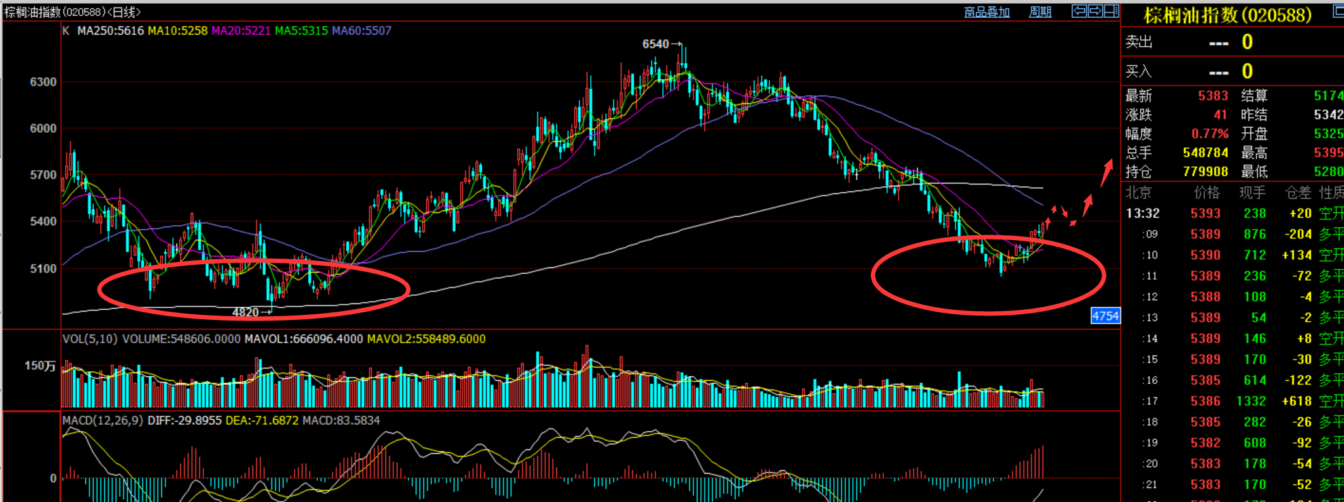Click the 现手 column header
Viewport: 1344px width, 502px height.
(1252, 193)
